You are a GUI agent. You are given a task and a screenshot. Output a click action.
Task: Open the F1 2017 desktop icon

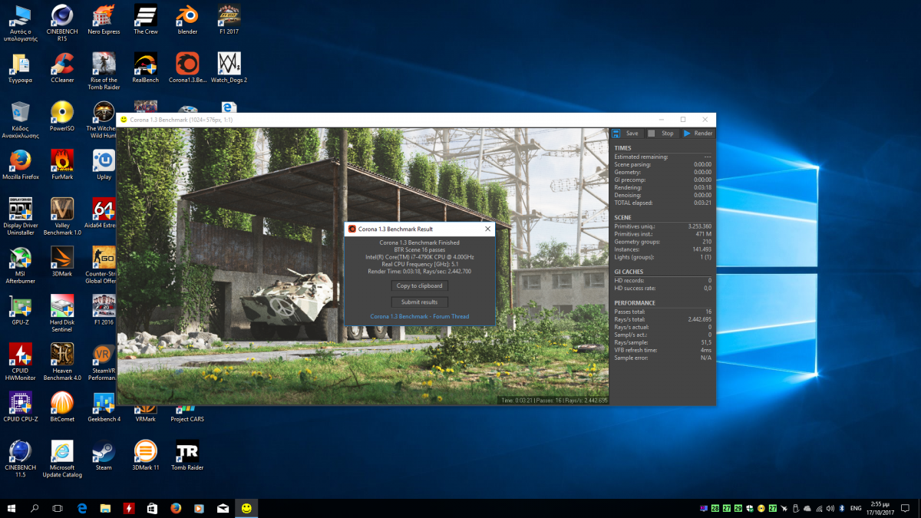click(x=229, y=20)
